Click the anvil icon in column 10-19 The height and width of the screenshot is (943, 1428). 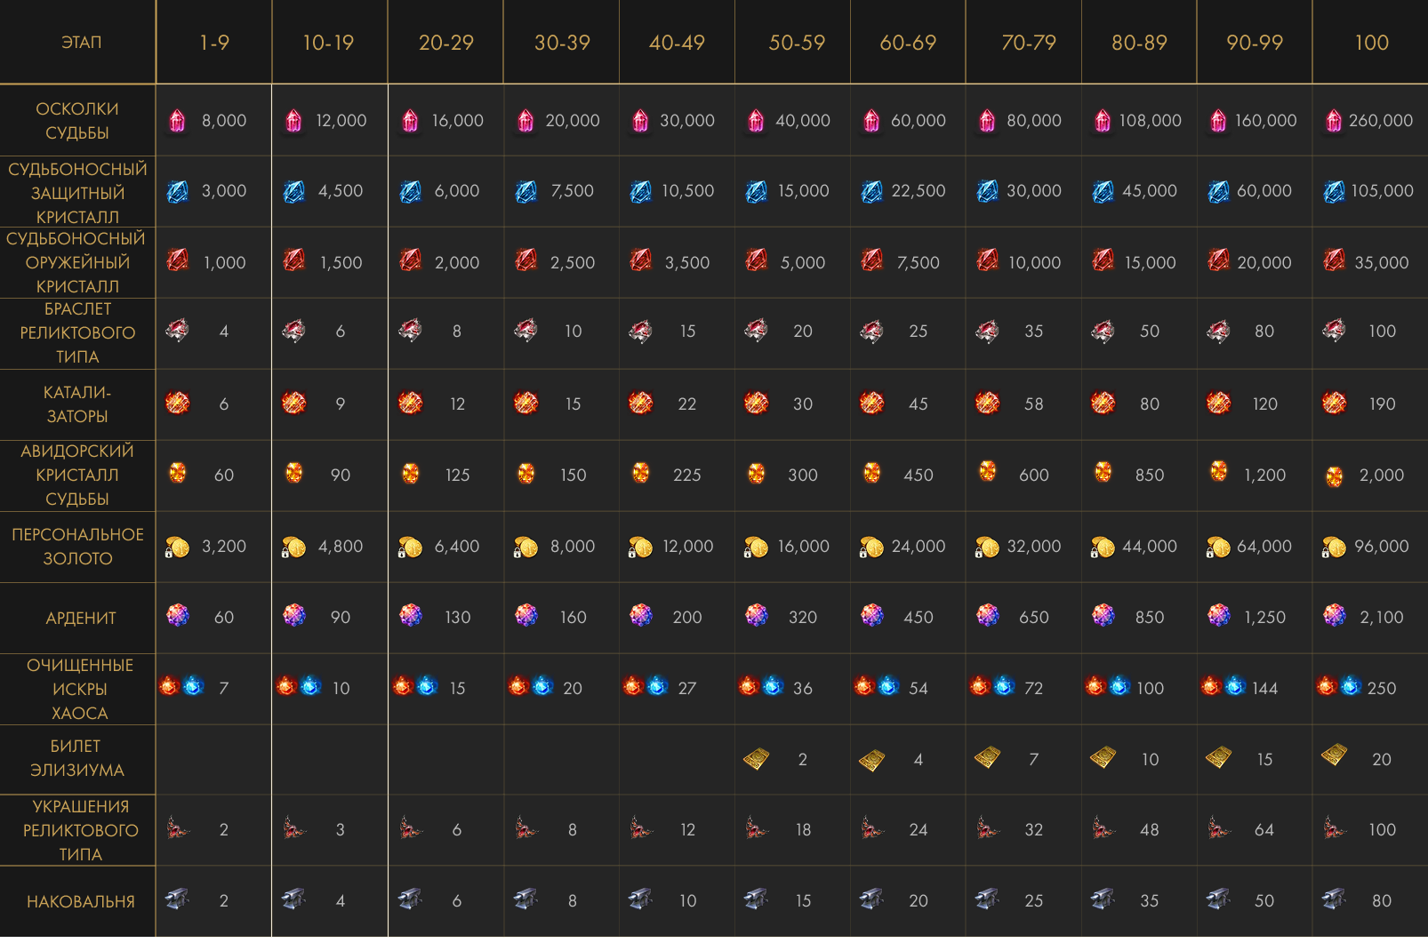coord(293,899)
